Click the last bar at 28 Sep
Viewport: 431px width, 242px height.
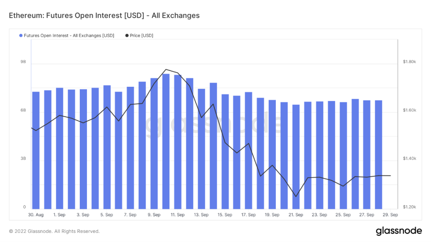click(378, 155)
